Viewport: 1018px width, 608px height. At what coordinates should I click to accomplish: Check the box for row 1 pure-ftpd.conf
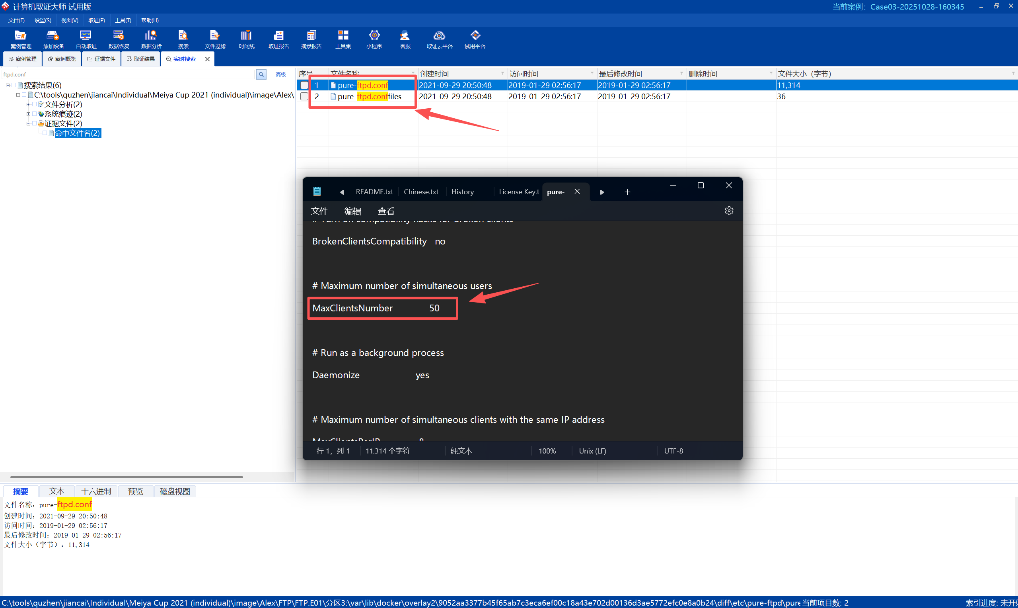click(x=304, y=85)
